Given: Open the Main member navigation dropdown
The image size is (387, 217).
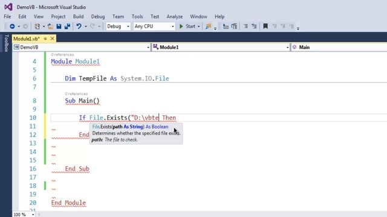Looking at the screenshot, I should tap(339, 47).
